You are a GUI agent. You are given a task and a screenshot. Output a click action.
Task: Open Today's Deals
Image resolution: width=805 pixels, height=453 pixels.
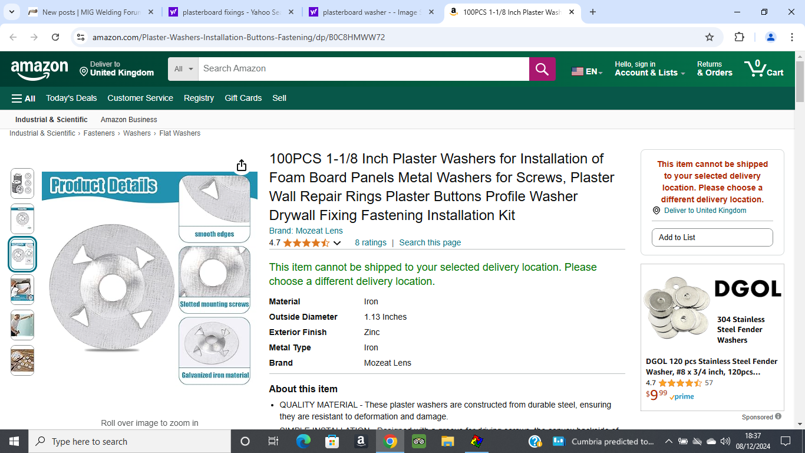click(x=71, y=98)
